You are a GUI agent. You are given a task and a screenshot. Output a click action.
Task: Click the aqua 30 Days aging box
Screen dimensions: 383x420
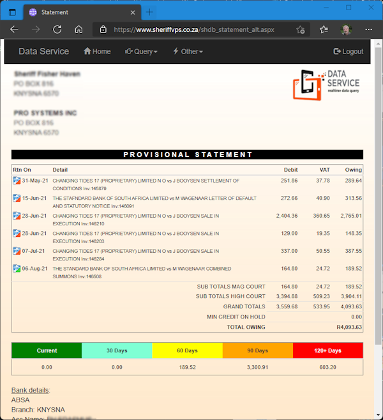coord(117,350)
